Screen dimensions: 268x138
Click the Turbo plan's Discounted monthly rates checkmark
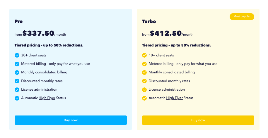point(144,81)
